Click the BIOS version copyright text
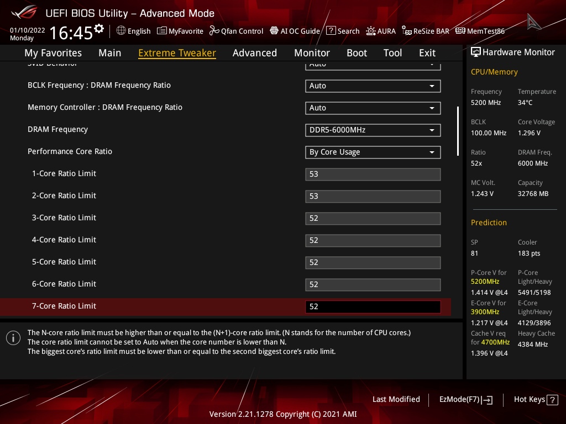Image resolution: width=566 pixels, height=424 pixels. click(x=283, y=414)
